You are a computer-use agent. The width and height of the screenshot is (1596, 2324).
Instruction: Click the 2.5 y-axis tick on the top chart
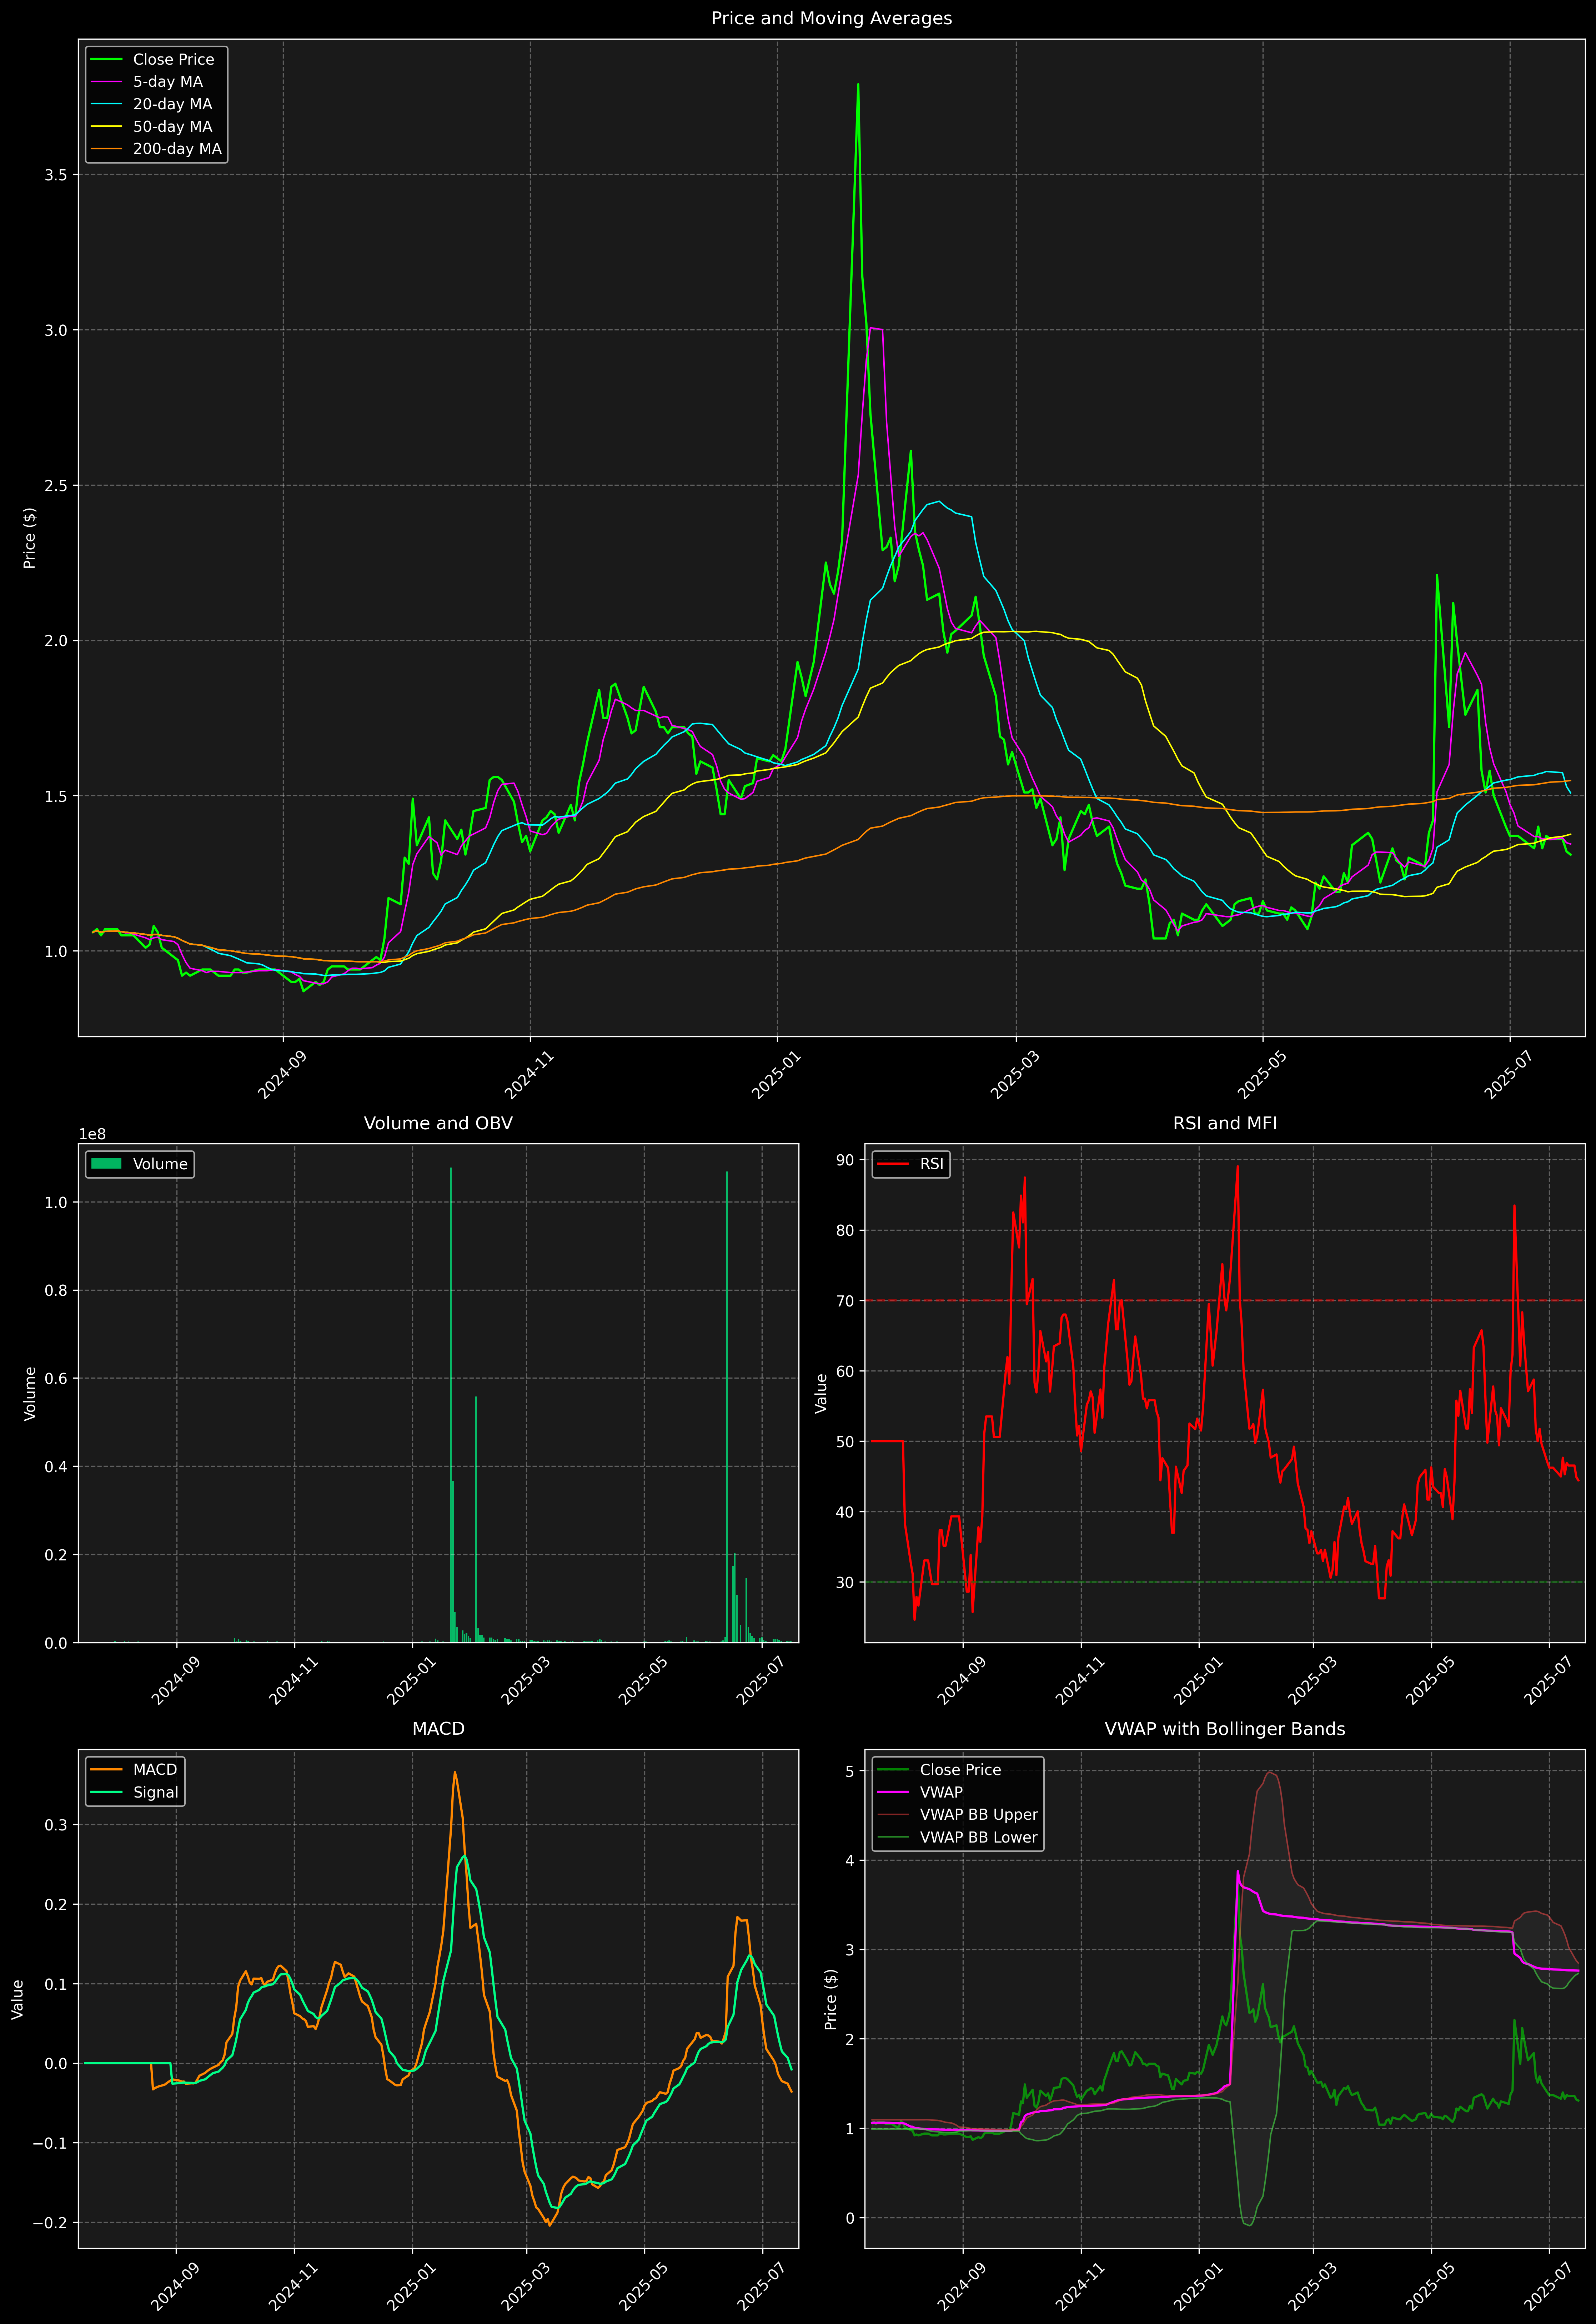[56, 486]
